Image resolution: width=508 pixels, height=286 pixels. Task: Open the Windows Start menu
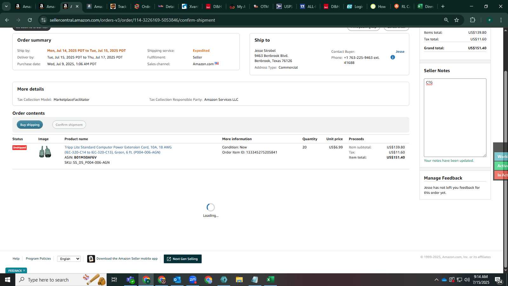click(x=8, y=280)
